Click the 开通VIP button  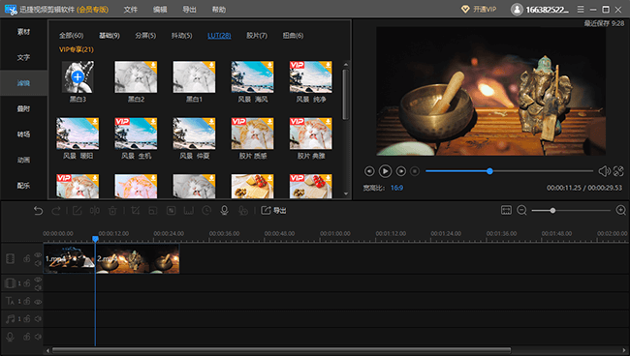pyautogui.click(x=479, y=10)
